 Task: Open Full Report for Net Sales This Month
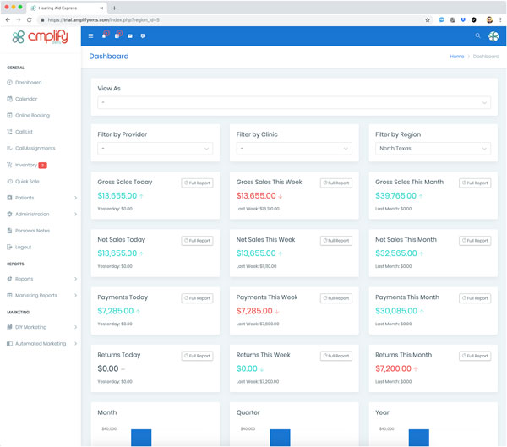pos(475,241)
